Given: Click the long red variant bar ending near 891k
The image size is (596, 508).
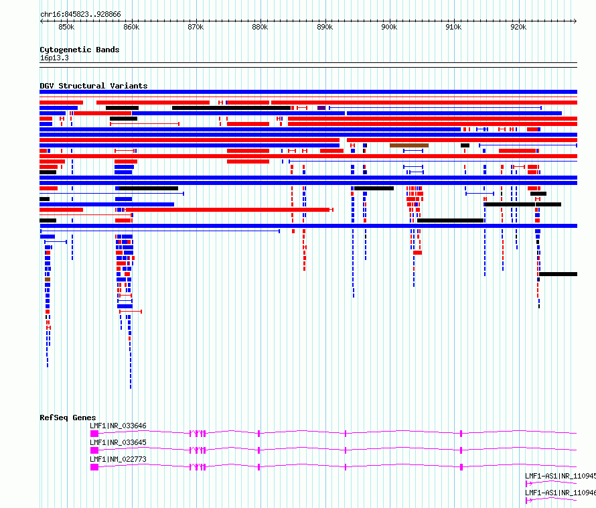Looking at the screenshot, I should [x=228, y=210].
